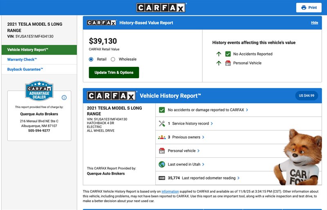Screen dimensions: 327x210
Task: Click the CARFAX Advantage Dealer badge
Action: 39,91
